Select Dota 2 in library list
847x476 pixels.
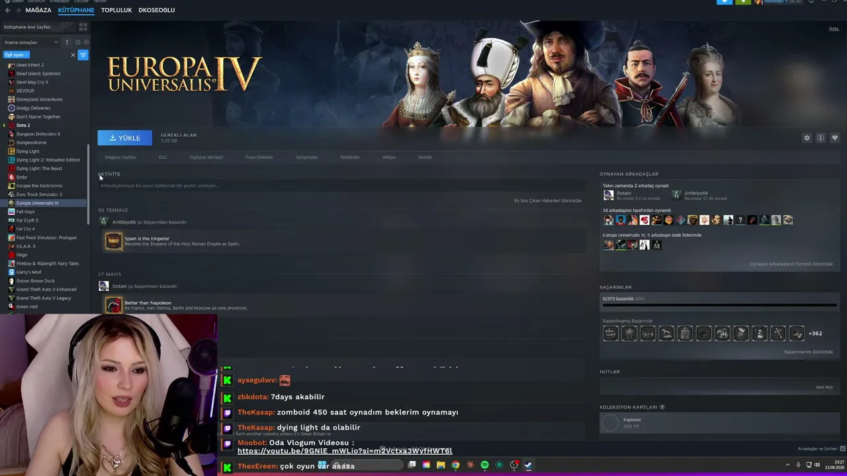[x=23, y=125]
